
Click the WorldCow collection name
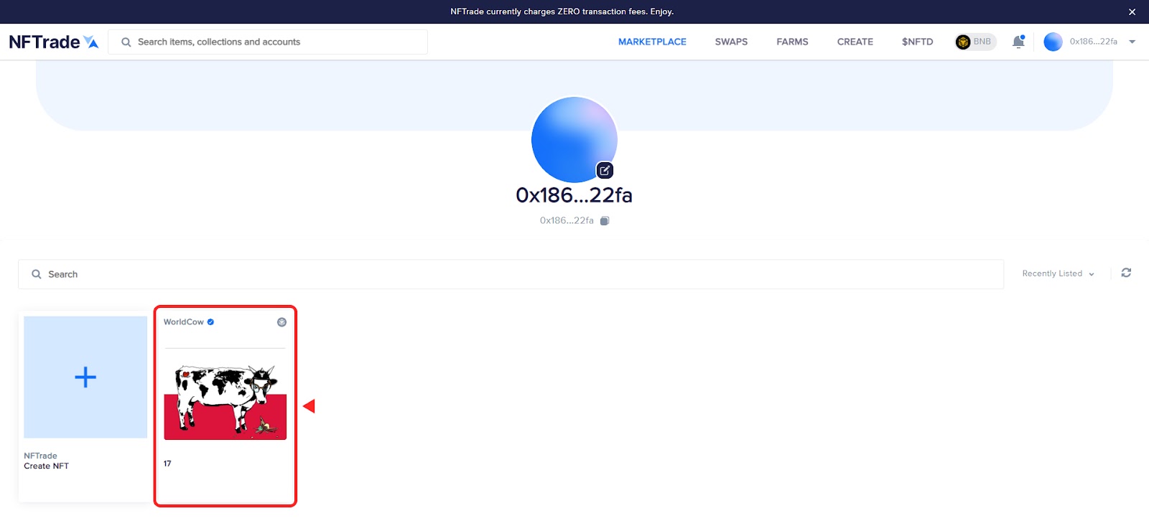(184, 322)
